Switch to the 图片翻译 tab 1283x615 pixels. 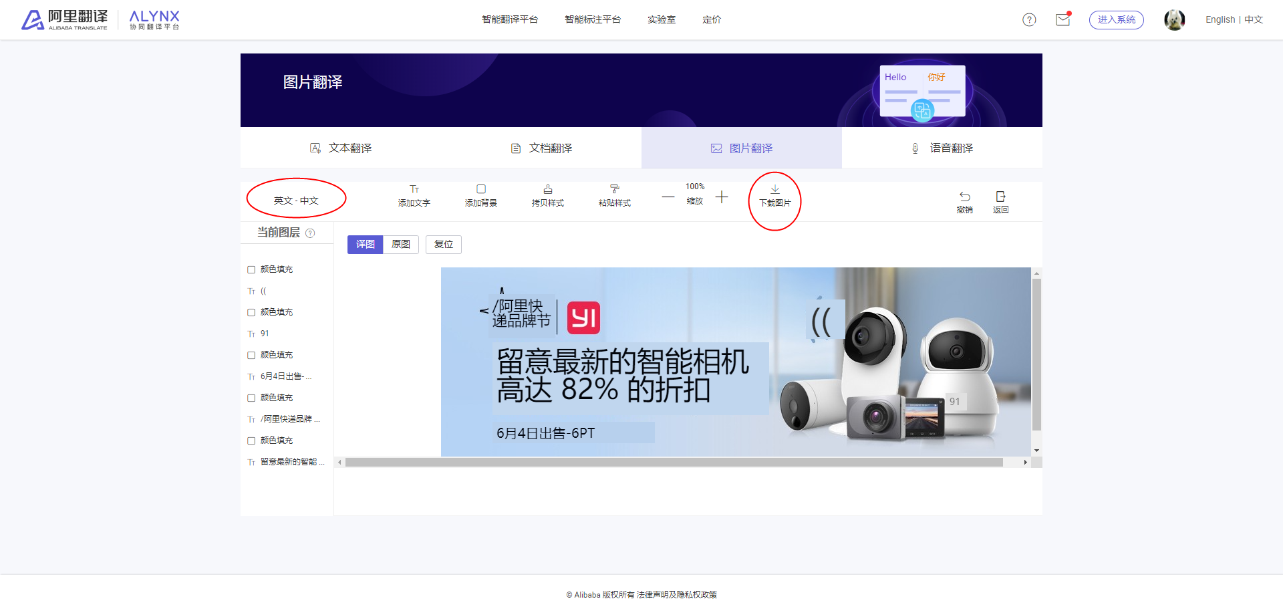coord(742,148)
